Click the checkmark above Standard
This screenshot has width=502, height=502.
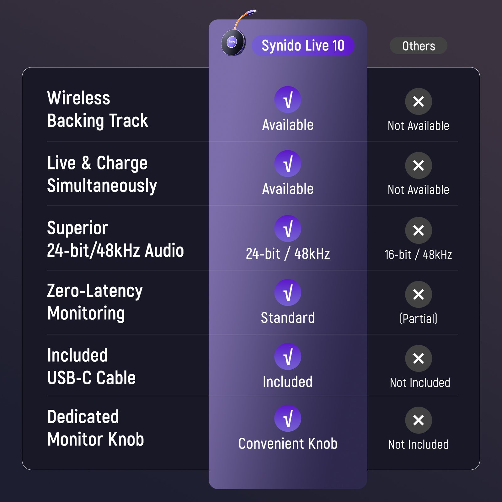coord(288,292)
